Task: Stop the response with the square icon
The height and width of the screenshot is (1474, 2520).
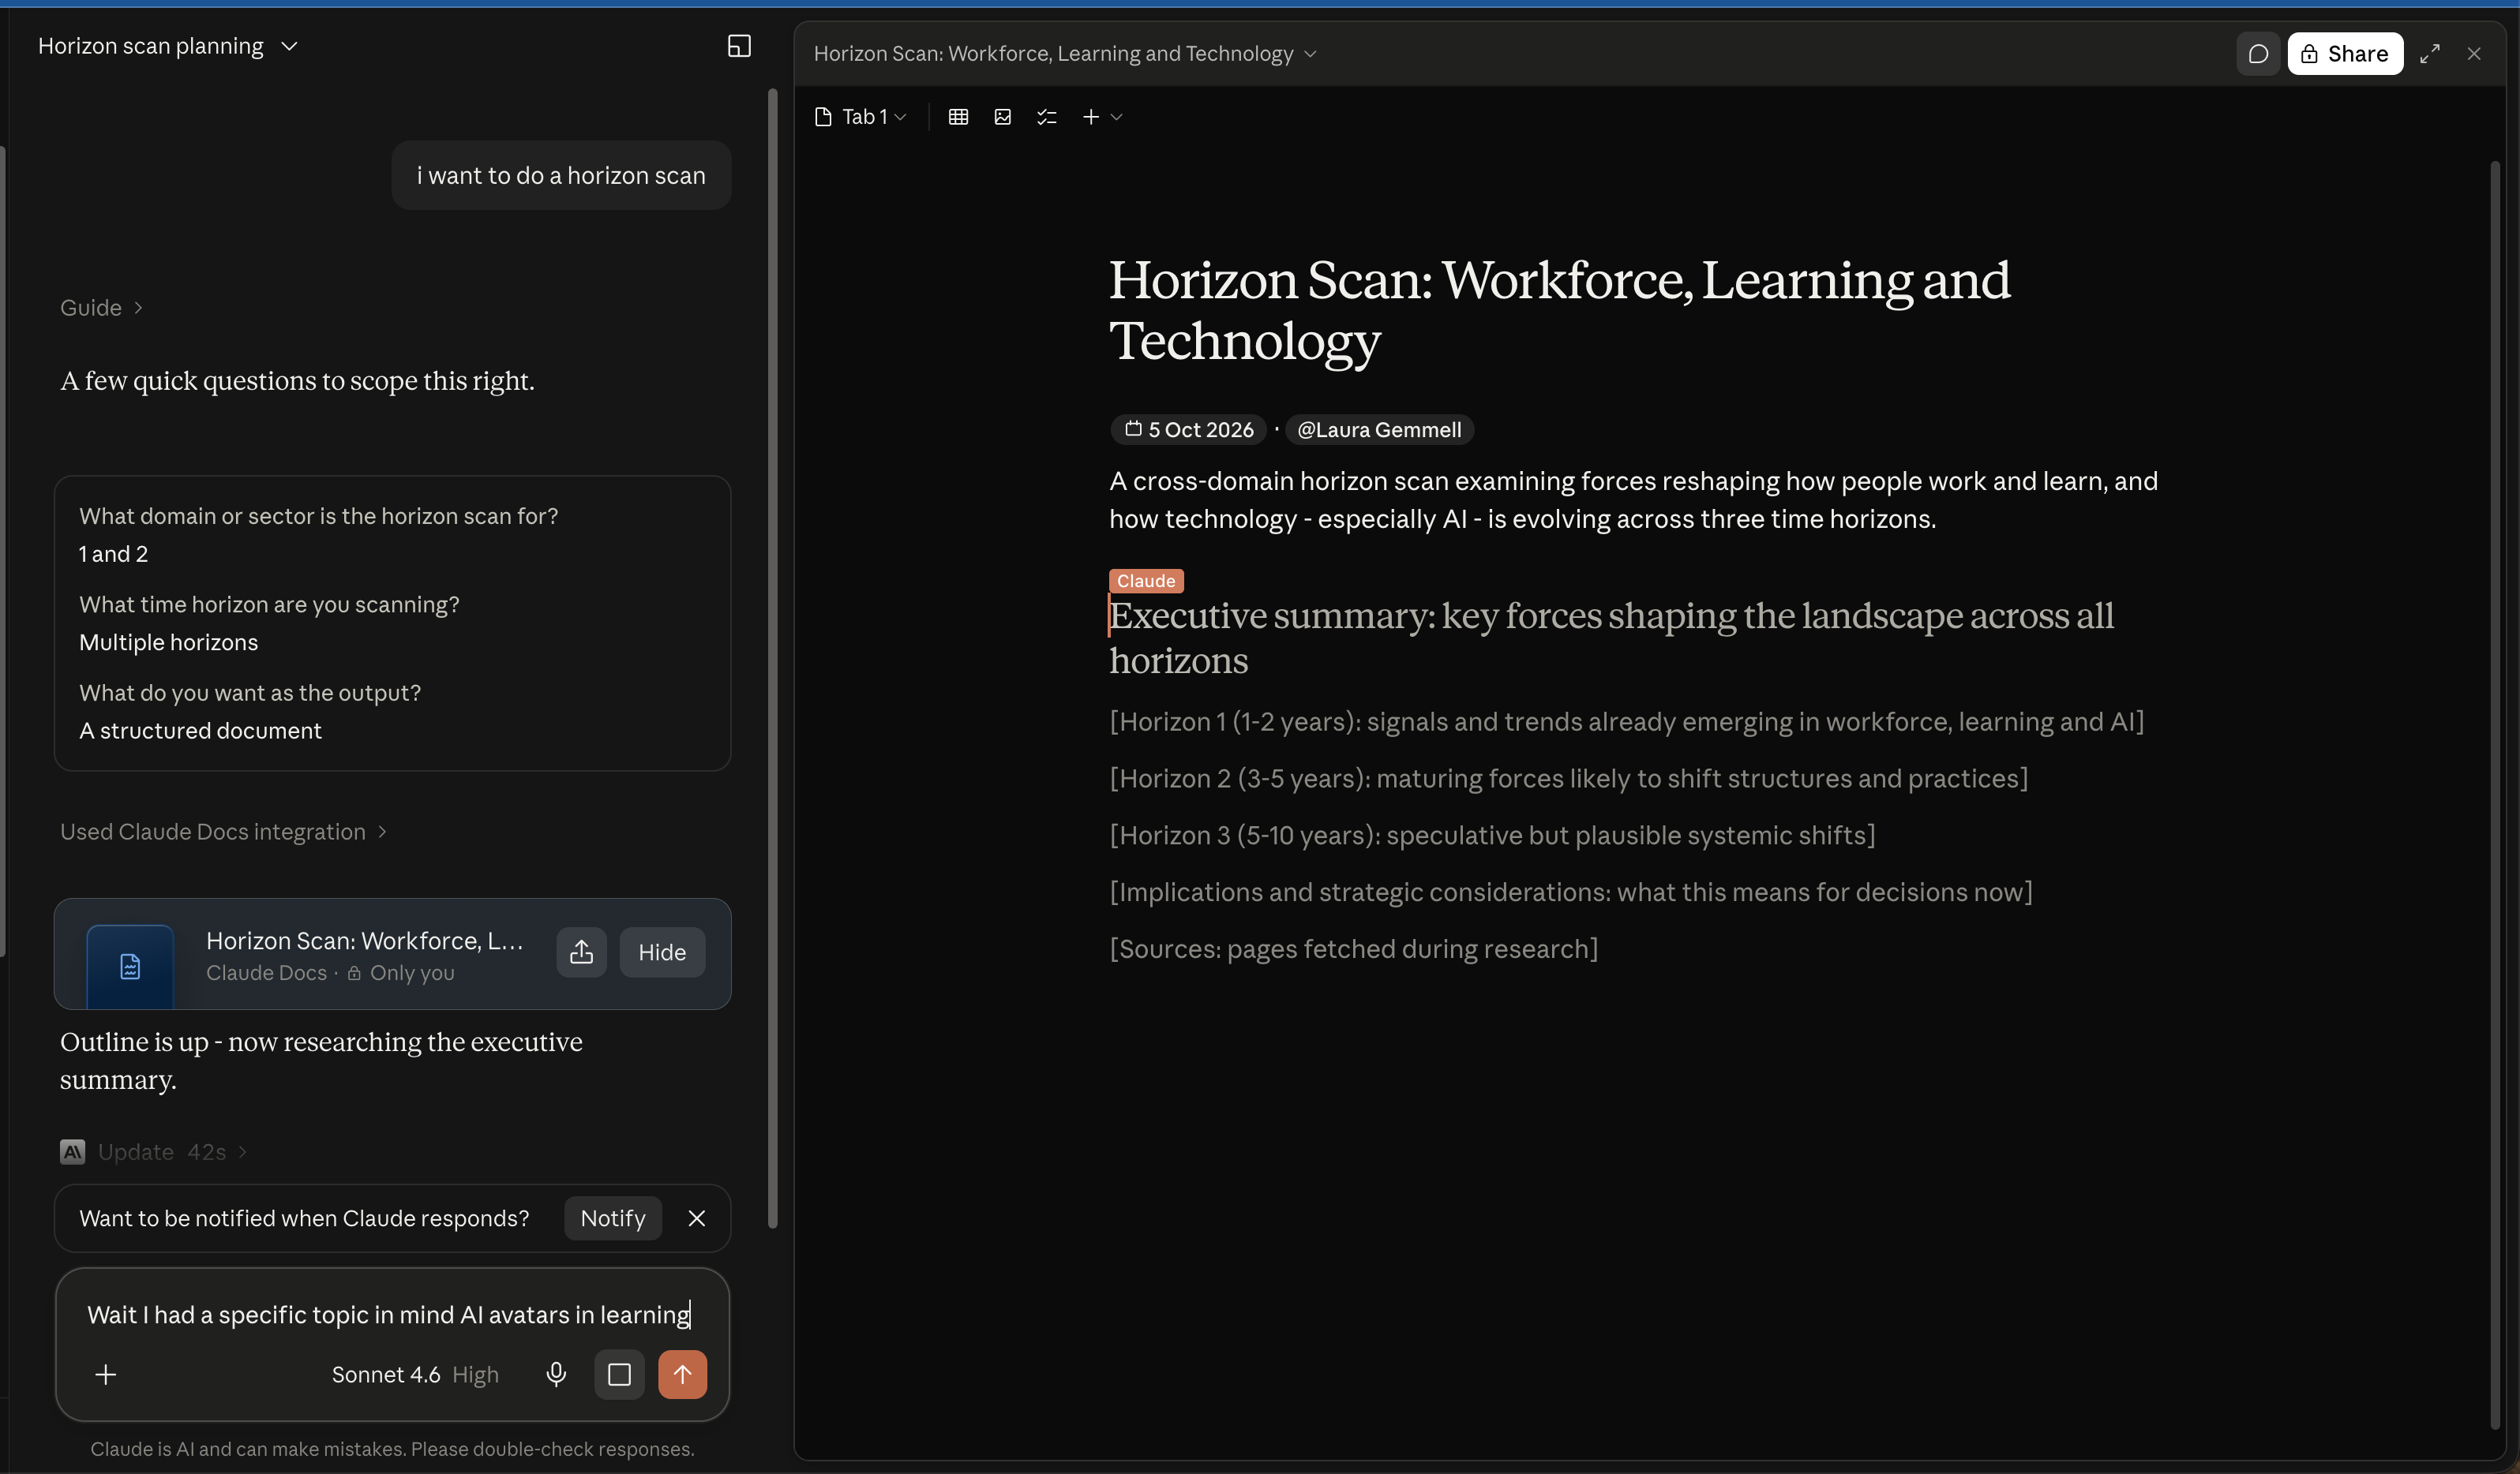Action: 620,1375
